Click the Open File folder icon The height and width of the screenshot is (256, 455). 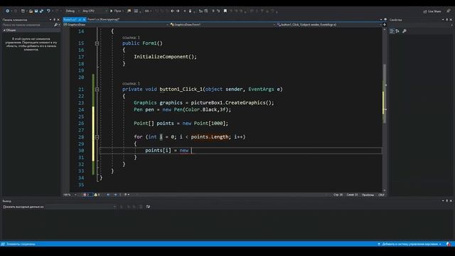[31, 11]
